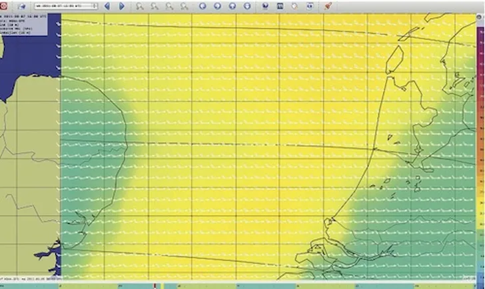Click the third magnifier zoom icon
This screenshot has height=289, width=485.
(x=170, y=5)
